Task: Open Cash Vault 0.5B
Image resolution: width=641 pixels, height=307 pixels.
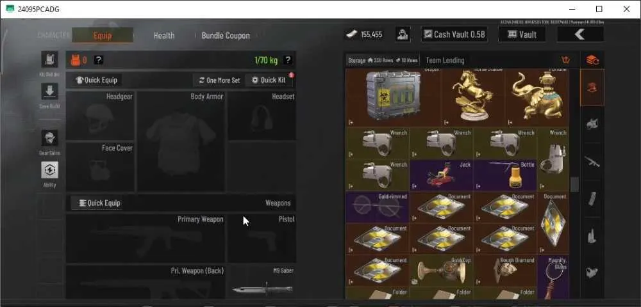Action: pos(454,35)
